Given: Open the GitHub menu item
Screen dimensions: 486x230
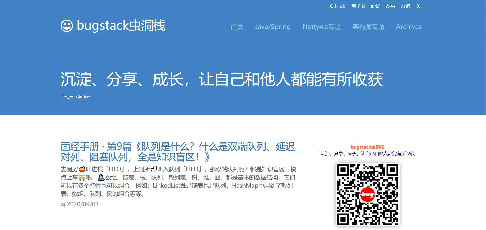Looking at the screenshot, I should (x=337, y=6).
